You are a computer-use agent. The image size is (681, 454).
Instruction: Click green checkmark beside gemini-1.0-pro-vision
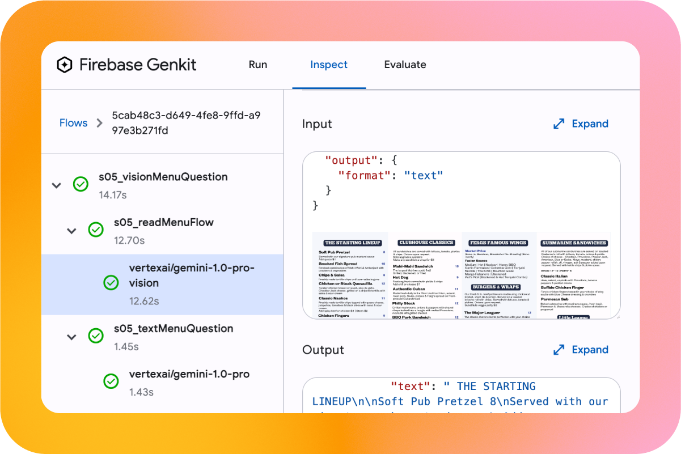(x=111, y=283)
